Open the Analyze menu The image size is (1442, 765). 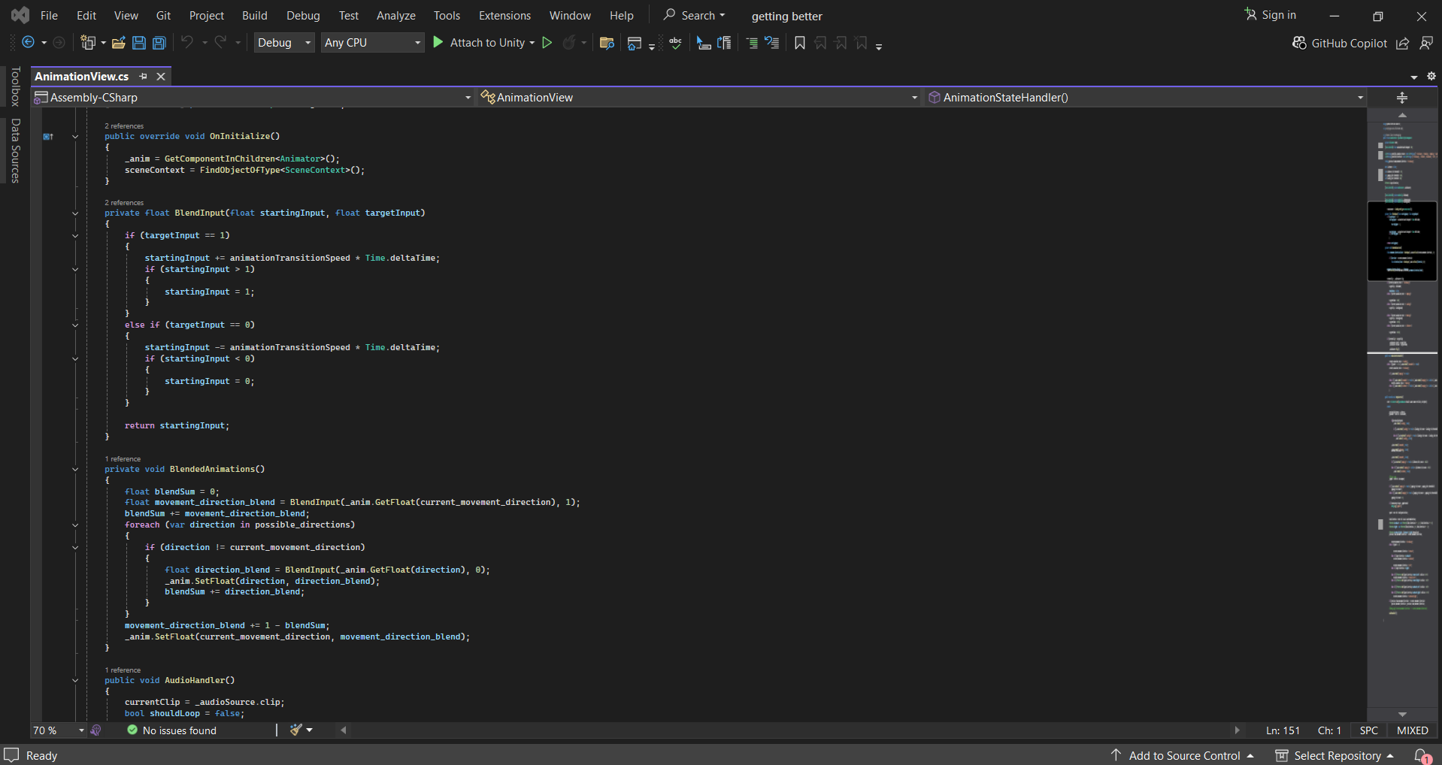[395, 16]
